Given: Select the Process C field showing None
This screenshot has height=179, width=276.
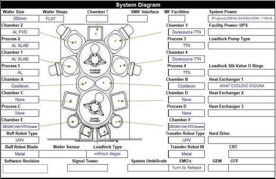Looking at the screenshot, I should 20,113.
